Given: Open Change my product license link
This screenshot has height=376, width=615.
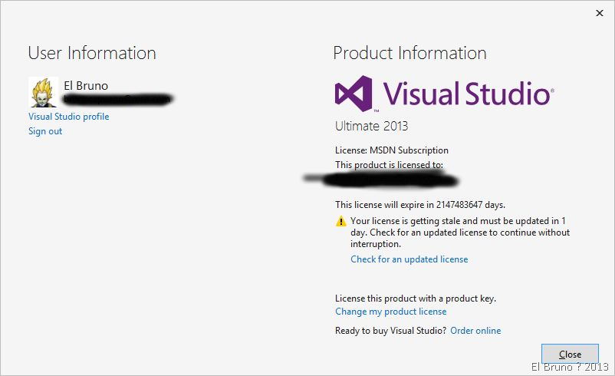Looking at the screenshot, I should pos(390,312).
